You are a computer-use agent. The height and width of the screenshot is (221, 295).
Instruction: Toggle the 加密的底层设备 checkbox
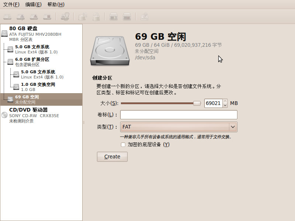coord(123,145)
